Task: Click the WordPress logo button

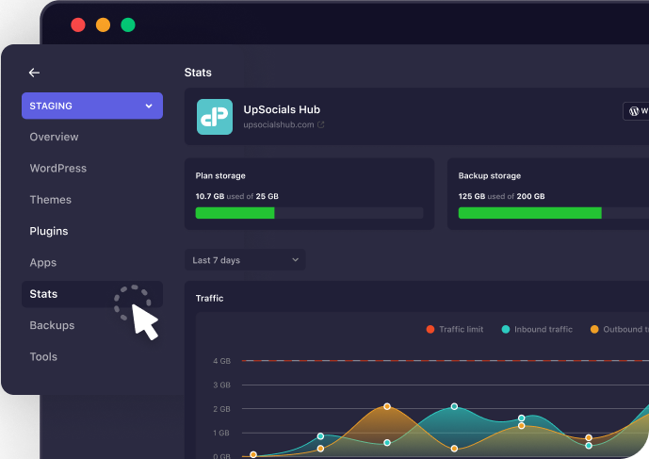Action: [x=636, y=111]
